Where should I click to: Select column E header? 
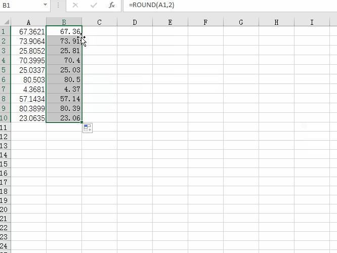tap(170, 22)
